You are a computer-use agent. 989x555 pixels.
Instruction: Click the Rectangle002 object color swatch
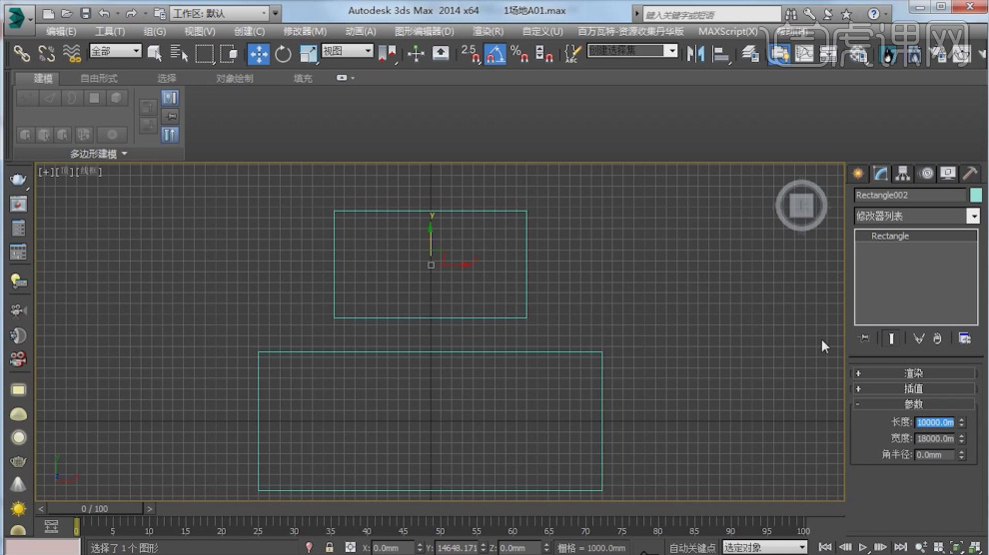976,196
